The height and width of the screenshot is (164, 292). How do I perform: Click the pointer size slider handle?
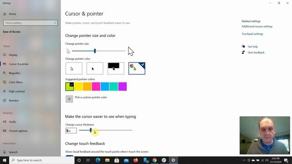(x=95, y=51)
